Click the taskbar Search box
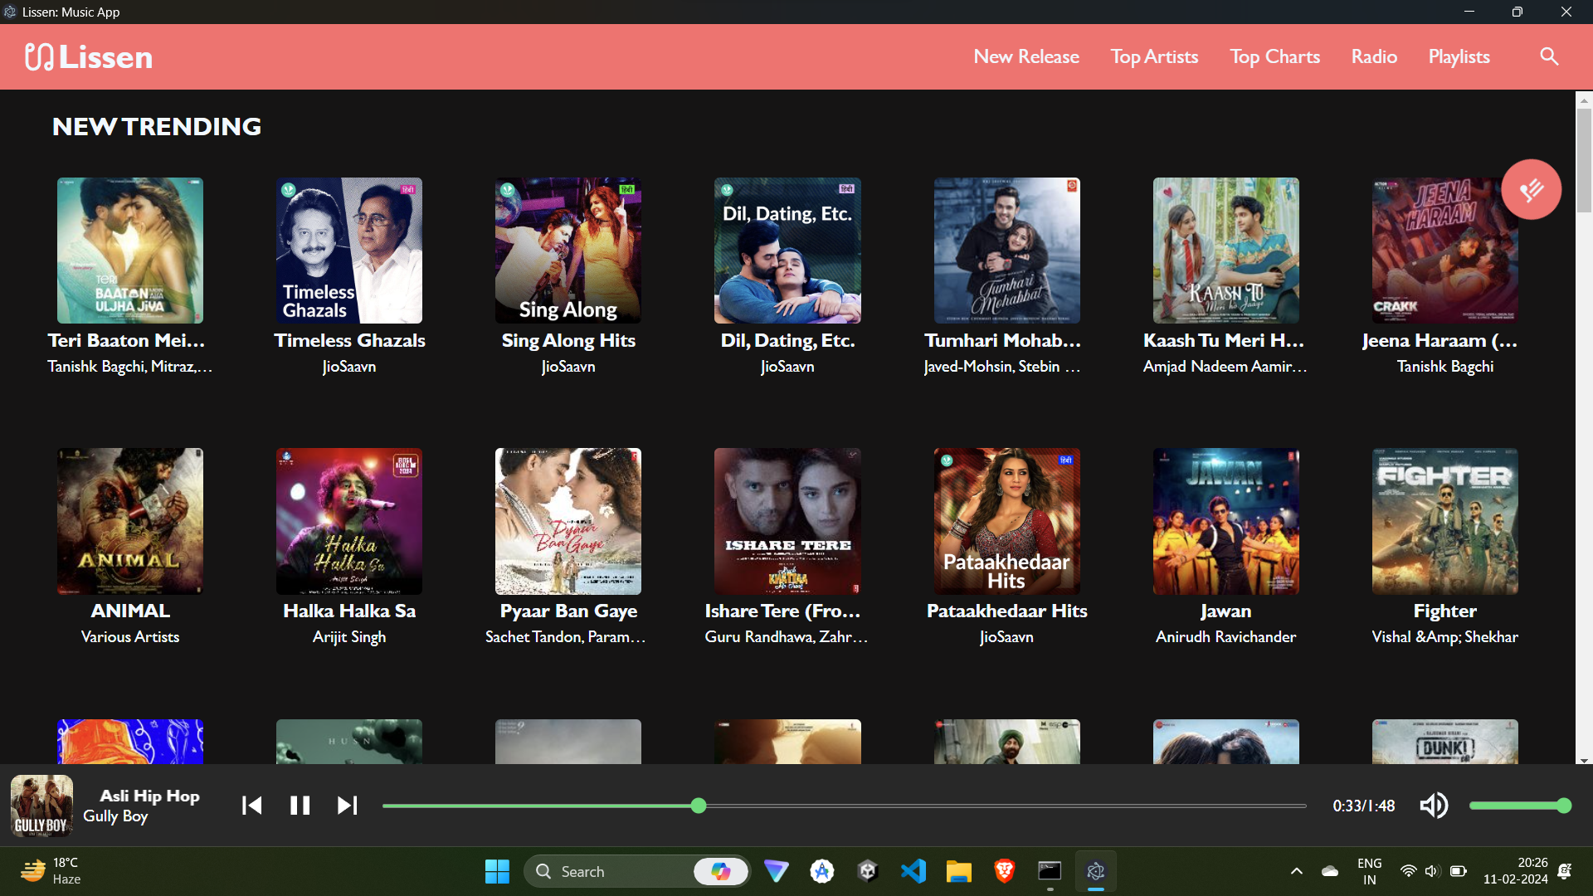The width and height of the screenshot is (1593, 896). [x=636, y=871]
